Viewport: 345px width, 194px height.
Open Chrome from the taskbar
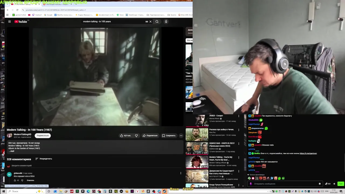tap(99, 191)
